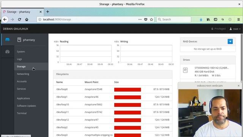This screenshot has width=243, height=137.
Task: Reload the current page
Action: click(x=19, y=19)
